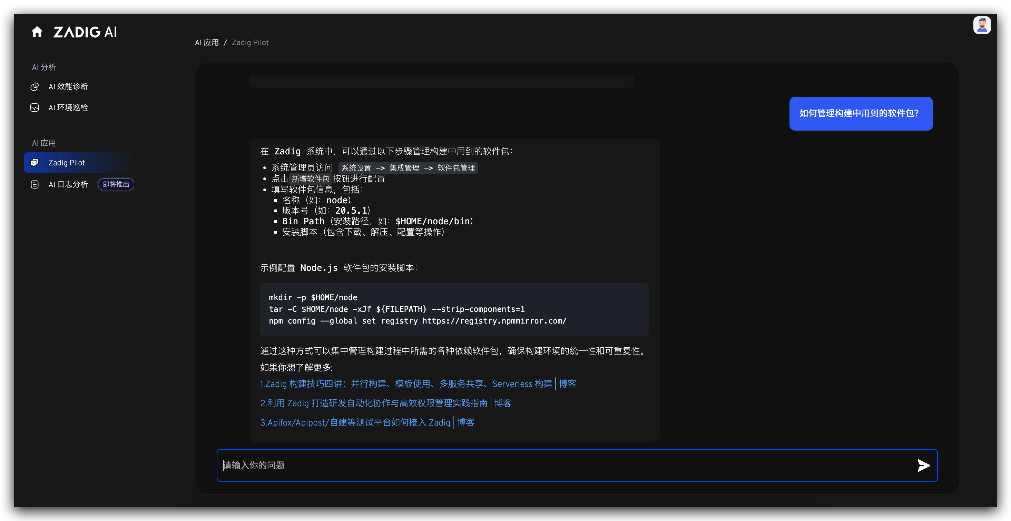Click the AI 环境巡检 monitor icon
Screen dimensions: 1011x521
pos(35,108)
